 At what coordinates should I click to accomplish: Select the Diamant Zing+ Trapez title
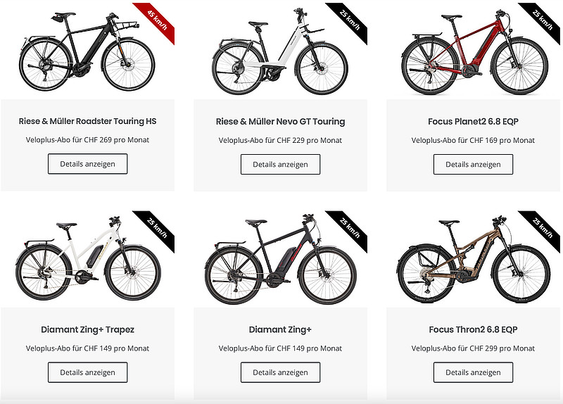point(87,329)
